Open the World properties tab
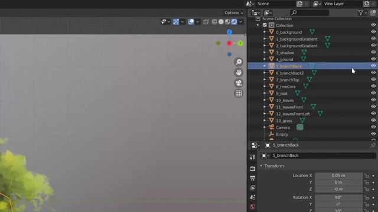The height and width of the screenshot is (212, 378). pyautogui.click(x=252, y=207)
